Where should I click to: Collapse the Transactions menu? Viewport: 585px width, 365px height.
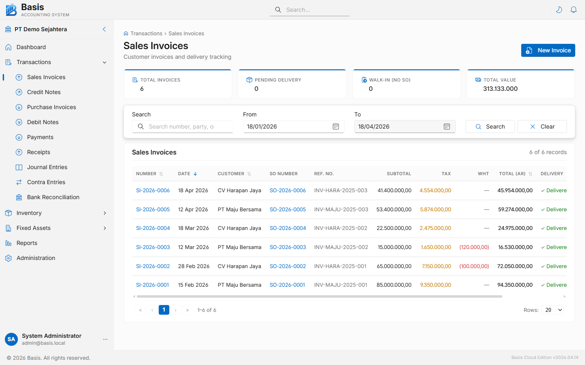tap(105, 62)
